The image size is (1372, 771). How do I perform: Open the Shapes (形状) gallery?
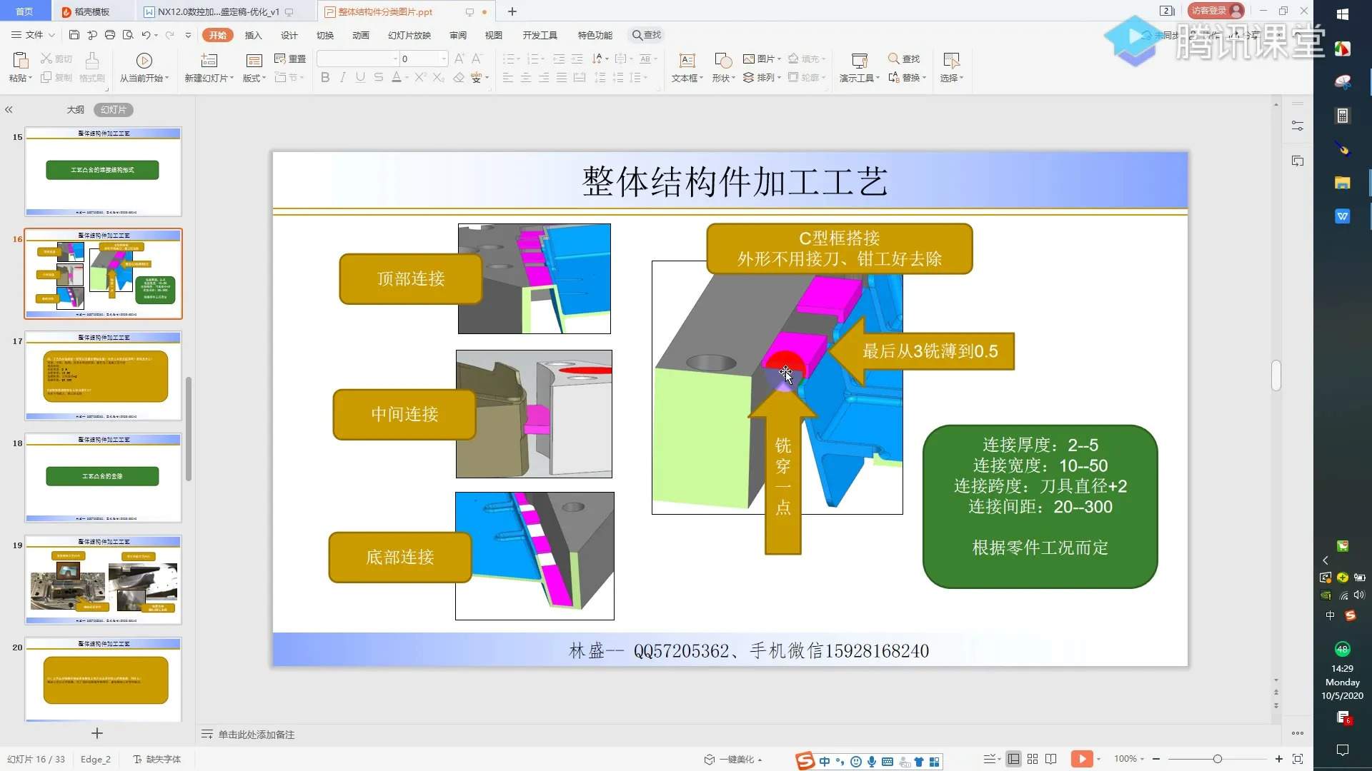point(723,61)
